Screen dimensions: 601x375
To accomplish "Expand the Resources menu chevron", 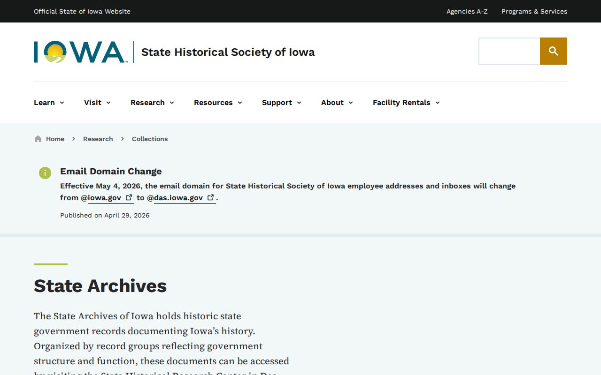I will pyautogui.click(x=240, y=103).
